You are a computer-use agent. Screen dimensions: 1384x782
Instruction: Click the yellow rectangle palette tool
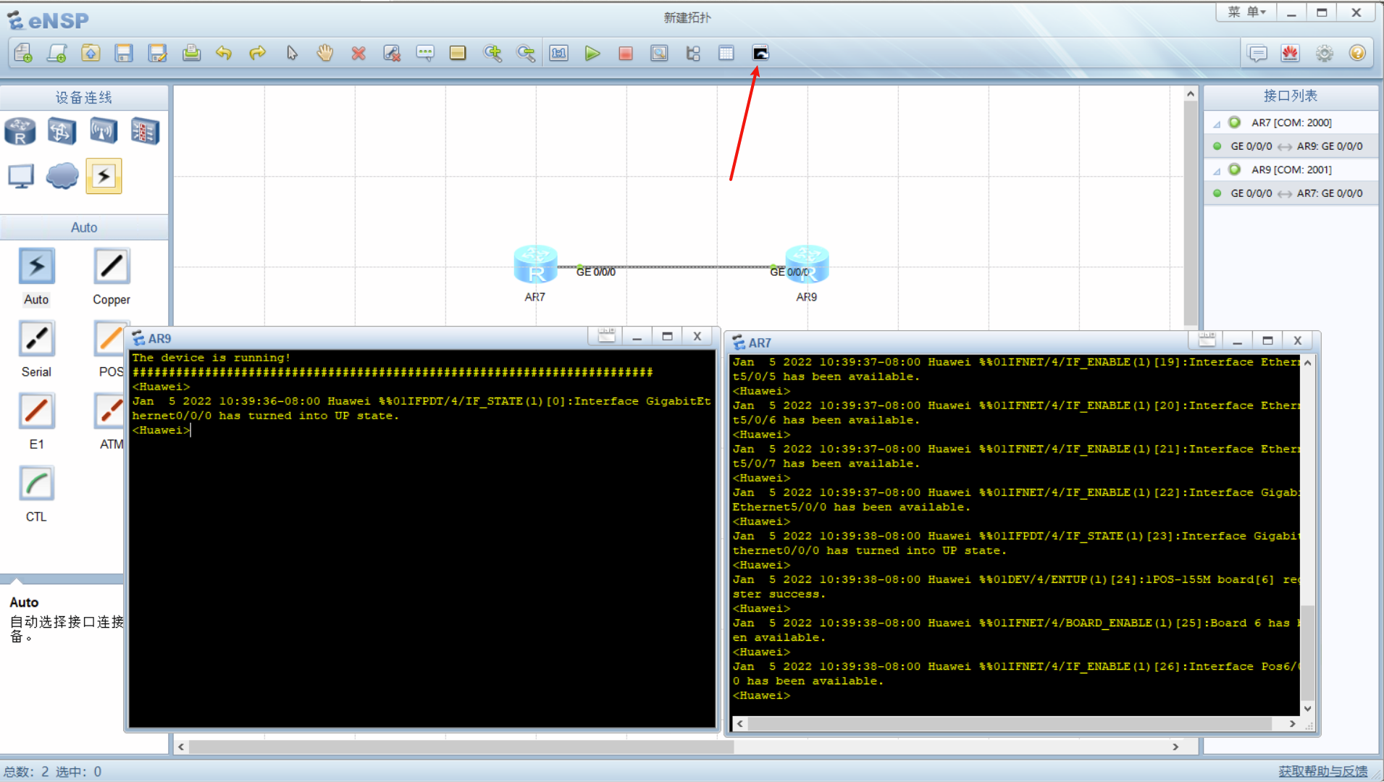coord(458,53)
